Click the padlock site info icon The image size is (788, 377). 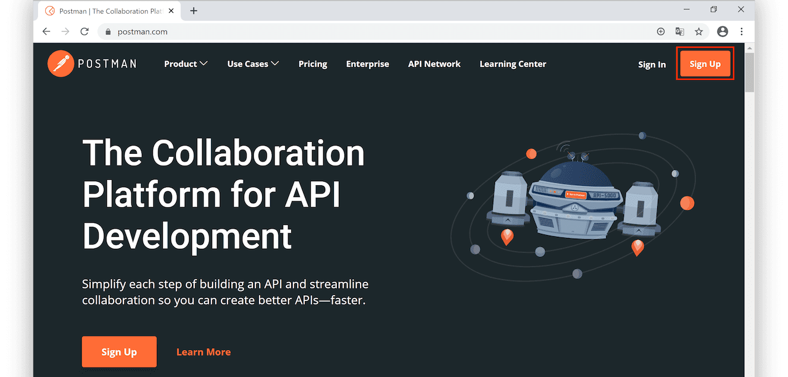[108, 31]
